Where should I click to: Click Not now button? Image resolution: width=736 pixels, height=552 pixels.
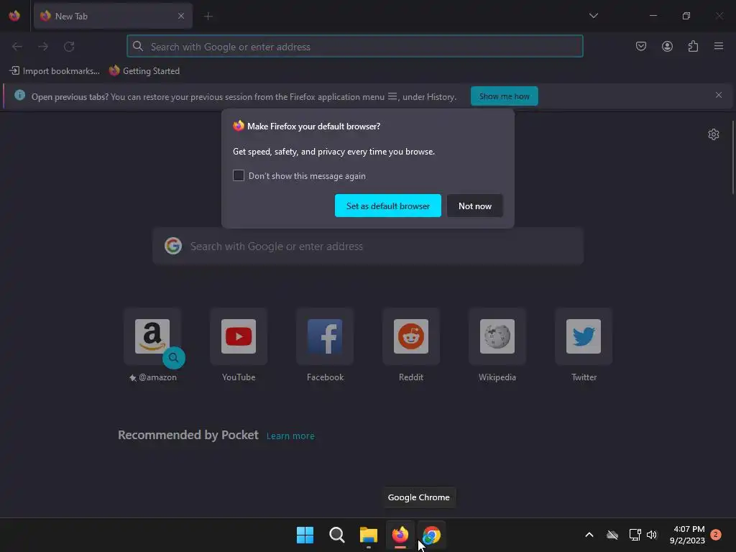pos(475,206)
